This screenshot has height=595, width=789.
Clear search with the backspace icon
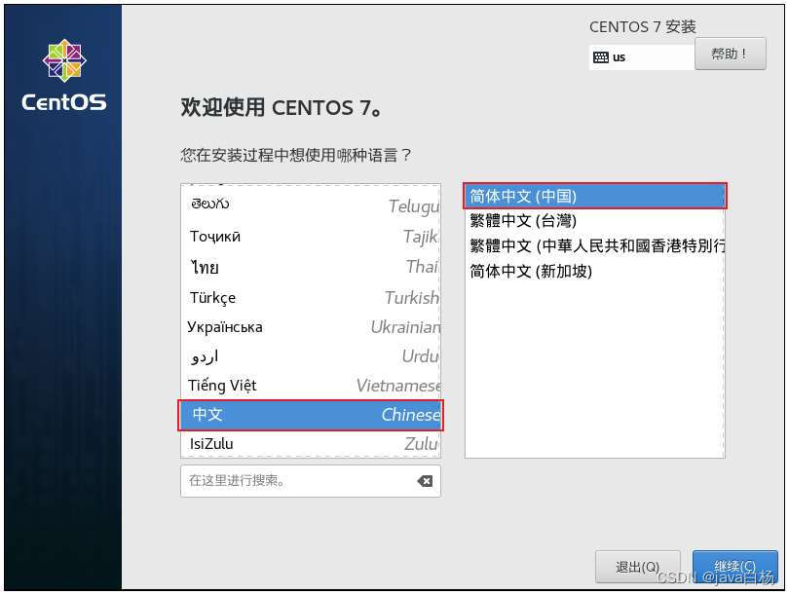coord(425,481)
